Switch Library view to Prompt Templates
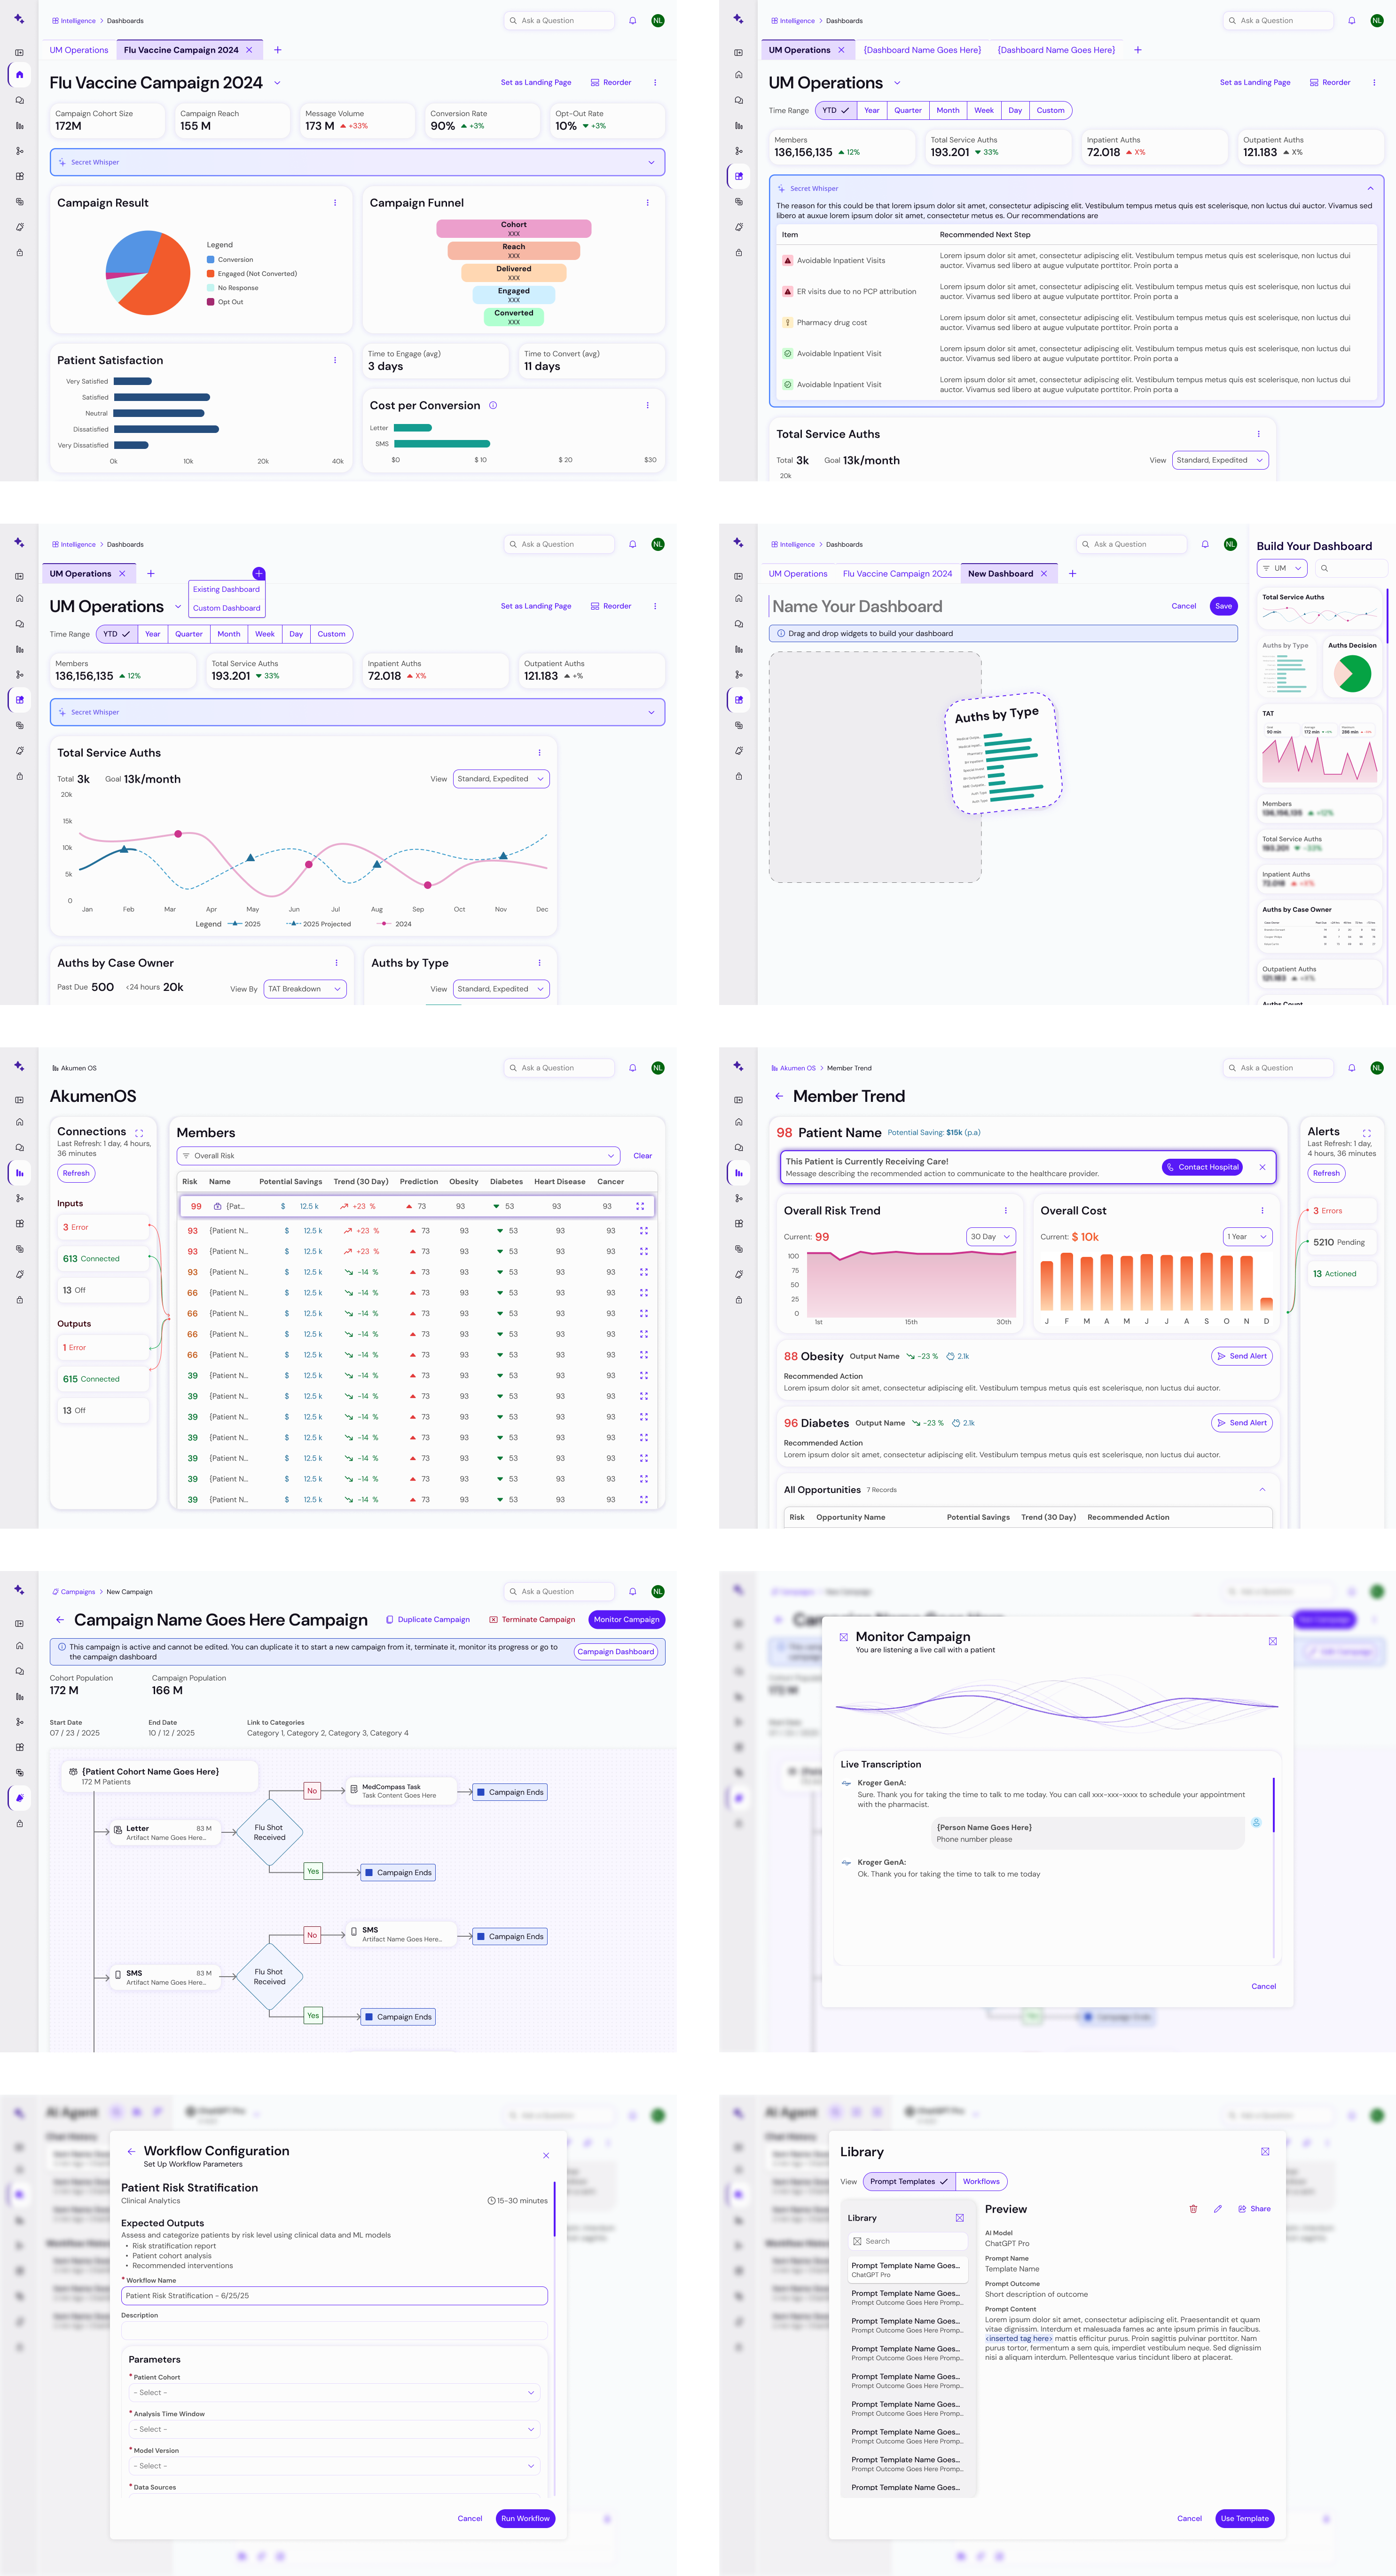 pos(909,2181)
